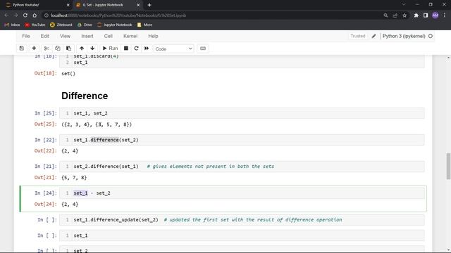Click the set_1 - set_2 code cell
Screen dimensions: 451x253
click(x=242, y=193)
